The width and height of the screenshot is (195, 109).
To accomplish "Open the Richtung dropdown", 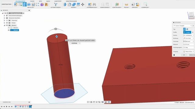I will 189,38.
